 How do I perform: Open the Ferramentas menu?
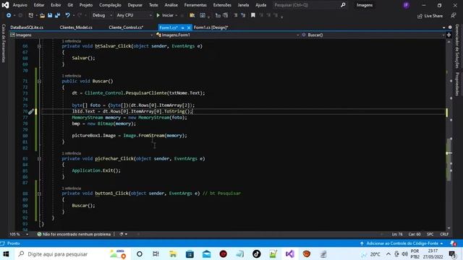(x=195, y=5)
